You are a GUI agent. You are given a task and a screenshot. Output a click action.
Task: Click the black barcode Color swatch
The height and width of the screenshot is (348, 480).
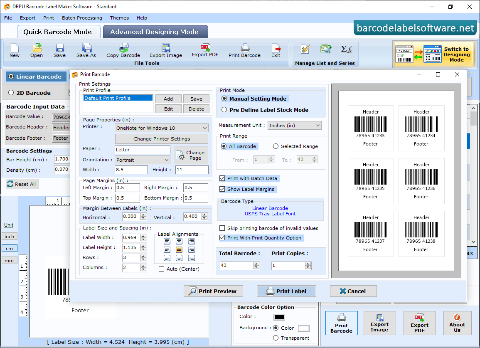tap(279, 317)
